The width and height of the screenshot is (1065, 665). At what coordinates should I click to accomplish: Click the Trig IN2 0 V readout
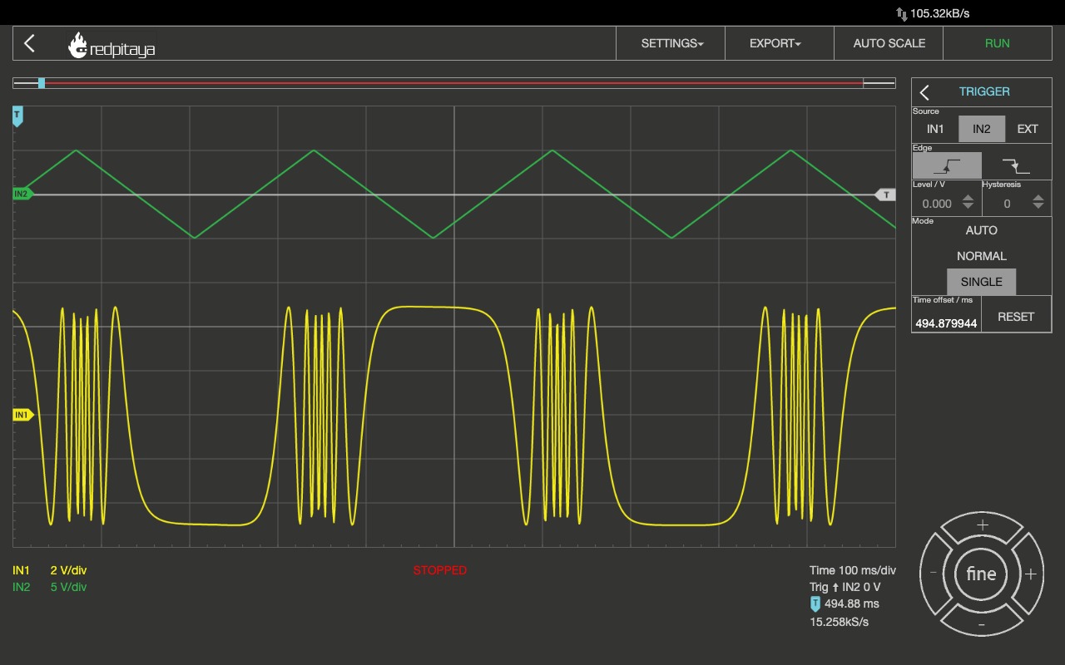[845, 587]
